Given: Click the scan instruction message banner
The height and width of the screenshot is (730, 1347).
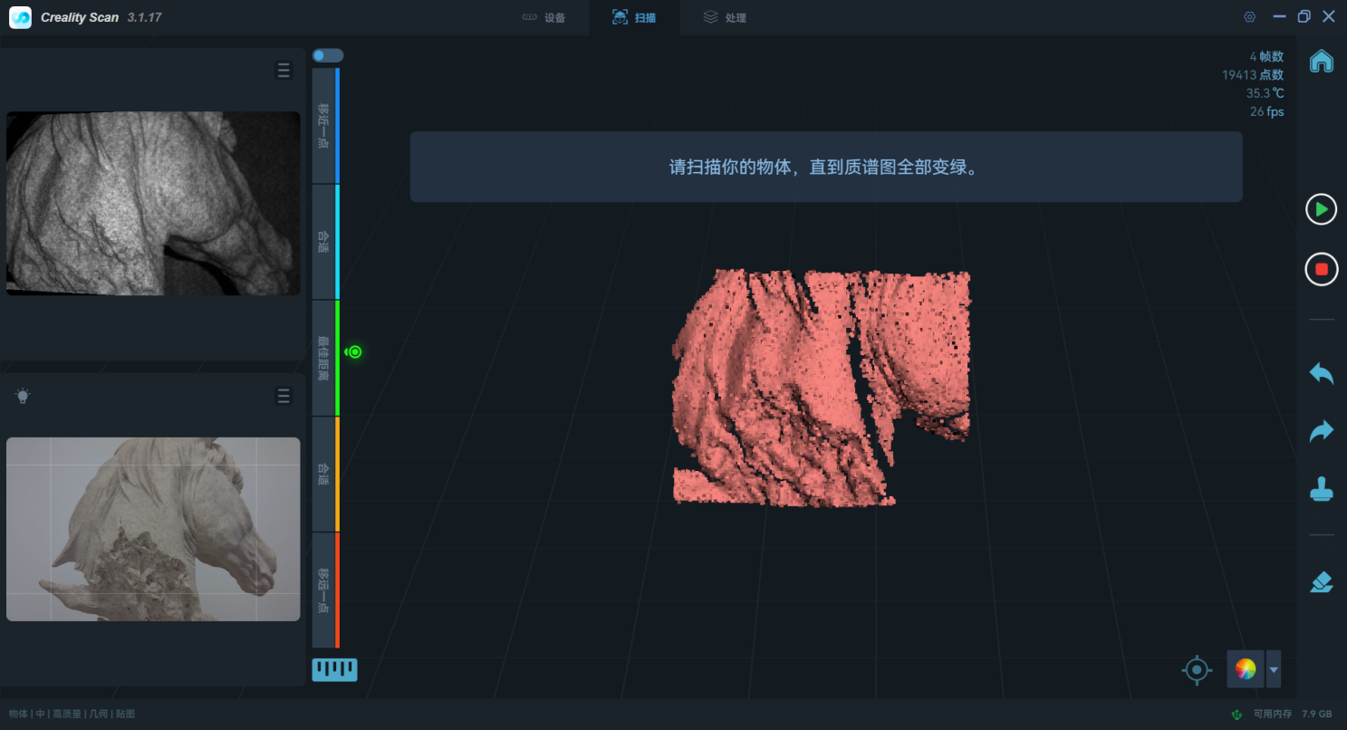Looking at the screenshot, I should click(x=826, y=167).
